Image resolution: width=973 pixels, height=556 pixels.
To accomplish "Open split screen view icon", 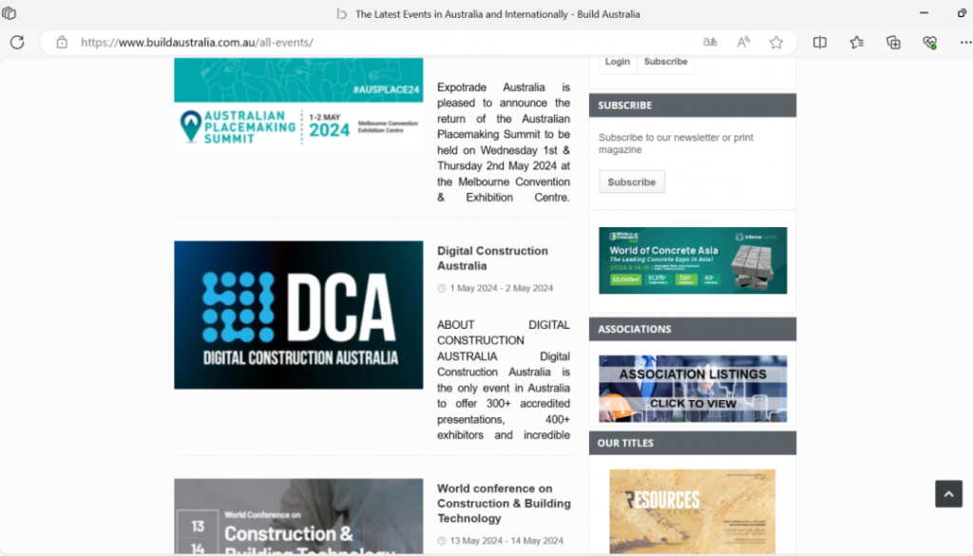I will click(x=820, y=42).
